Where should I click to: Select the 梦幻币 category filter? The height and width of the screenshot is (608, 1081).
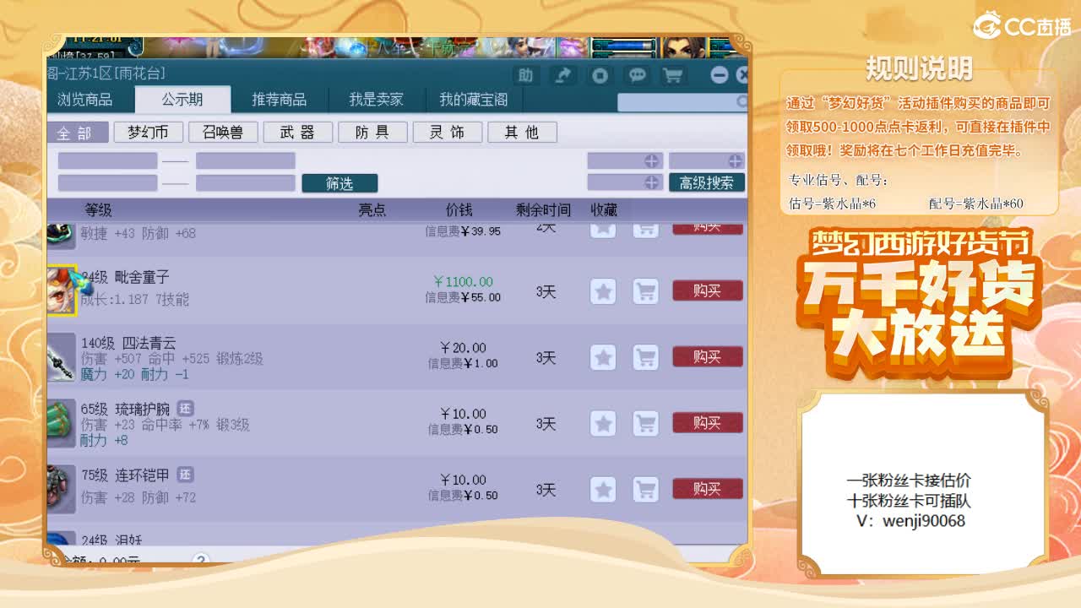(148, 133)
